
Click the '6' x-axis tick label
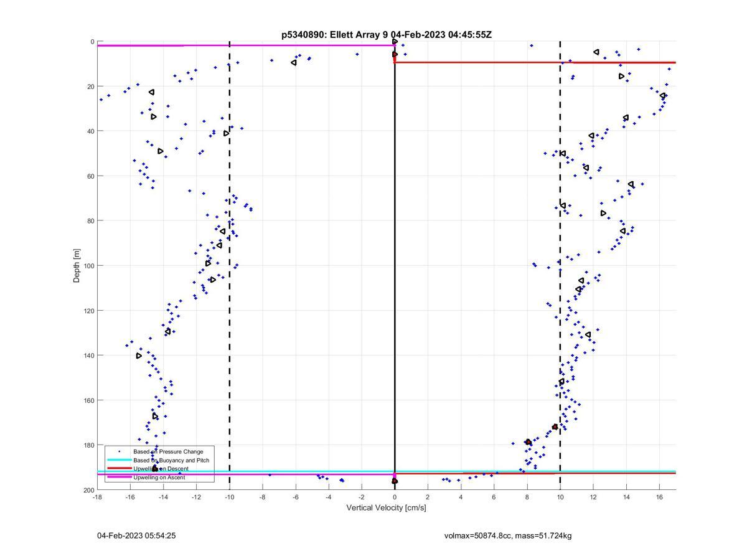tap(494, 497)
